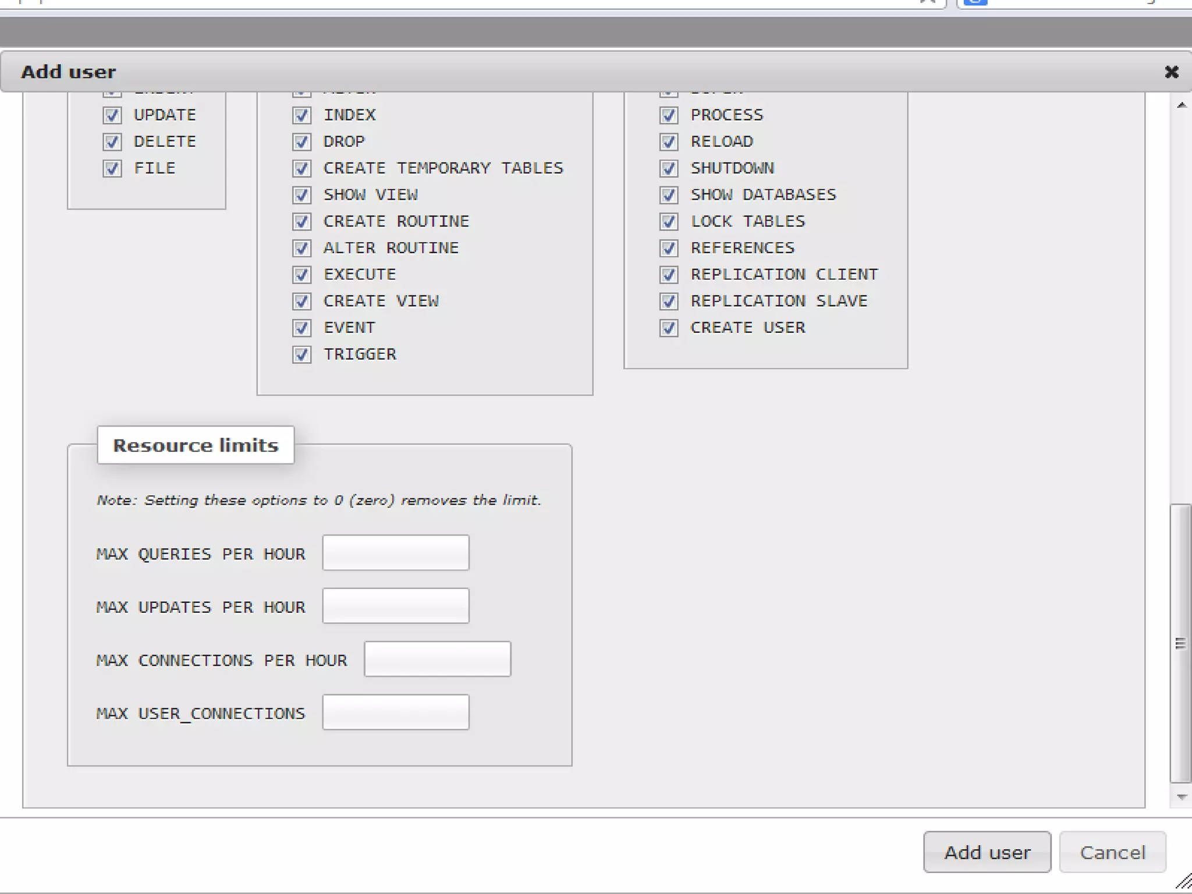The width and height of the screenshot is (1192, 894).
Task: Click the scrollbar down arrow
Action: [1181, 797]
